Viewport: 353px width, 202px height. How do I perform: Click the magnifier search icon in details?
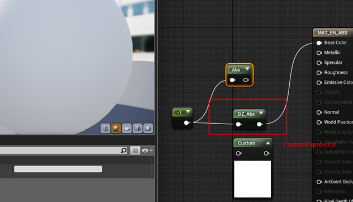[x=124, y=150]
